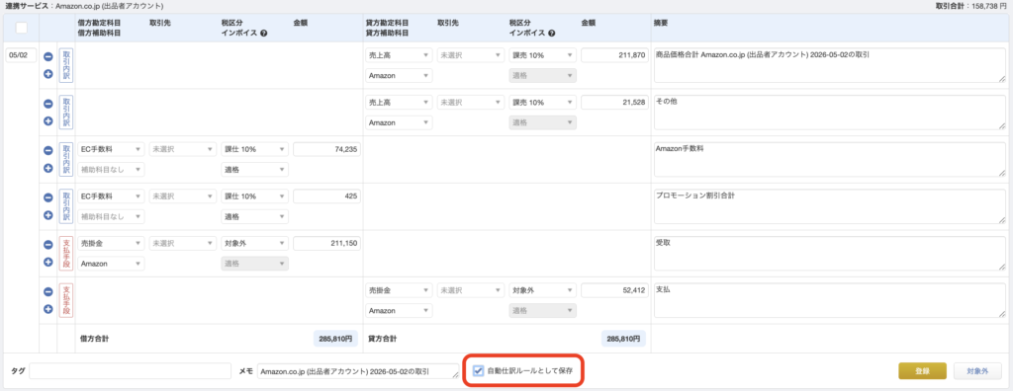Uncheck 自動仕訳ルールとして保存 checkbox
The image size is (1013, 391).
tap(478, 370)
